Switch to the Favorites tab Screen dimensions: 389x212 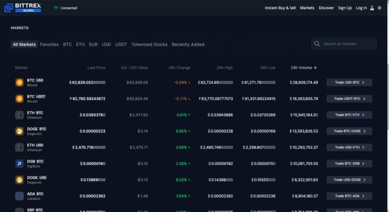coord(49,45)
